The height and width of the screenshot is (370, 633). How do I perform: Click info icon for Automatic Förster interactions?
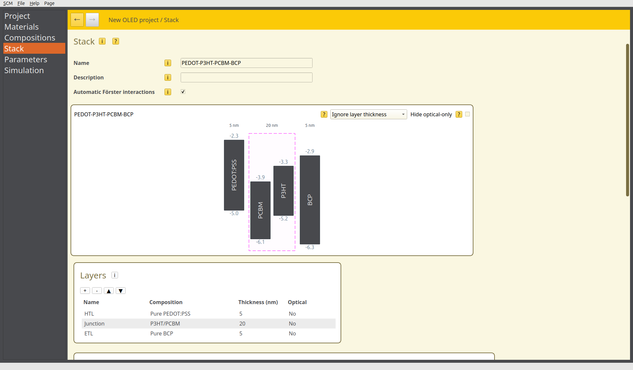tap(167, 92)
